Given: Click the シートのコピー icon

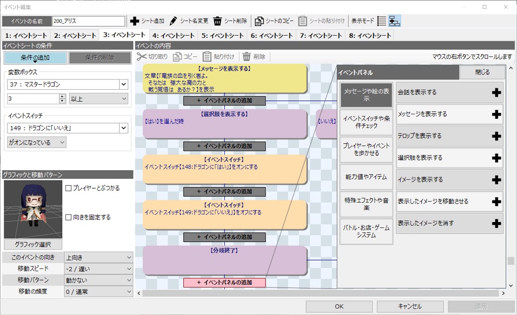Looking at the screenshot, I should point(259,21).
